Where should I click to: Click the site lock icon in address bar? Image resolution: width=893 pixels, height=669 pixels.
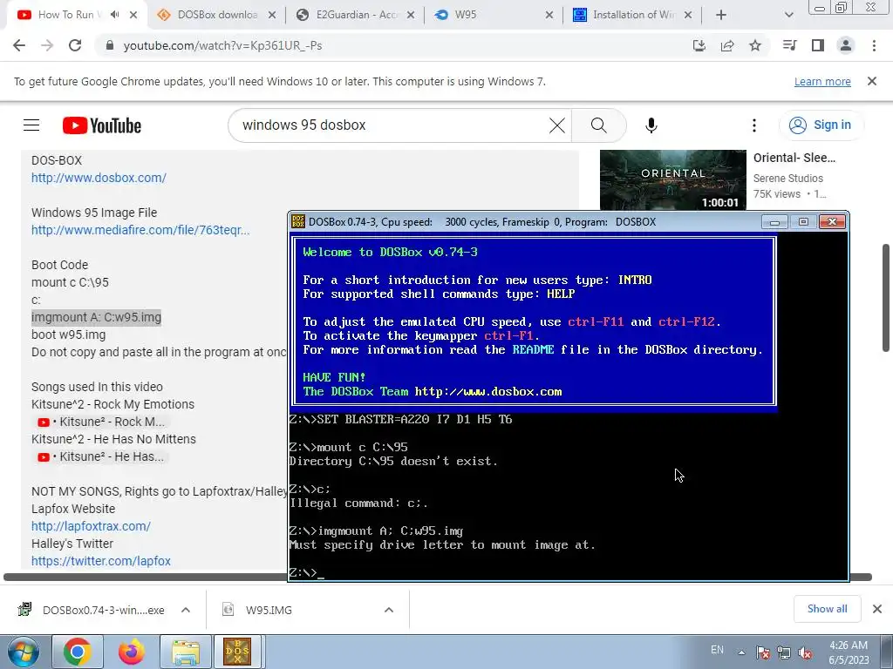pos(109,45)
